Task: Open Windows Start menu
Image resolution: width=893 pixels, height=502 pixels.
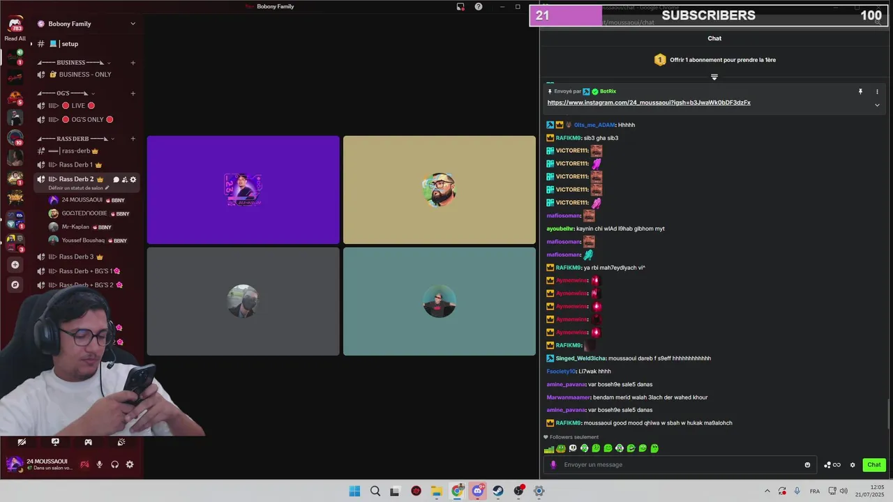Action: [x=354, y=491]
